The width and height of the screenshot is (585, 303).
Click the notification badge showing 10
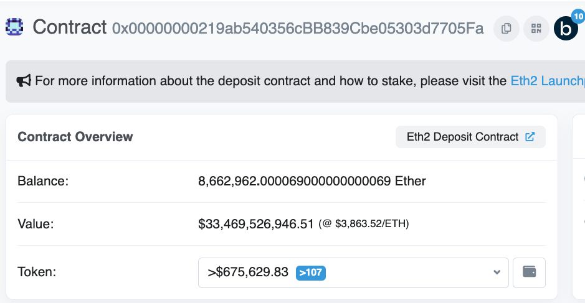pyautogui.click(x=578, y=16)
